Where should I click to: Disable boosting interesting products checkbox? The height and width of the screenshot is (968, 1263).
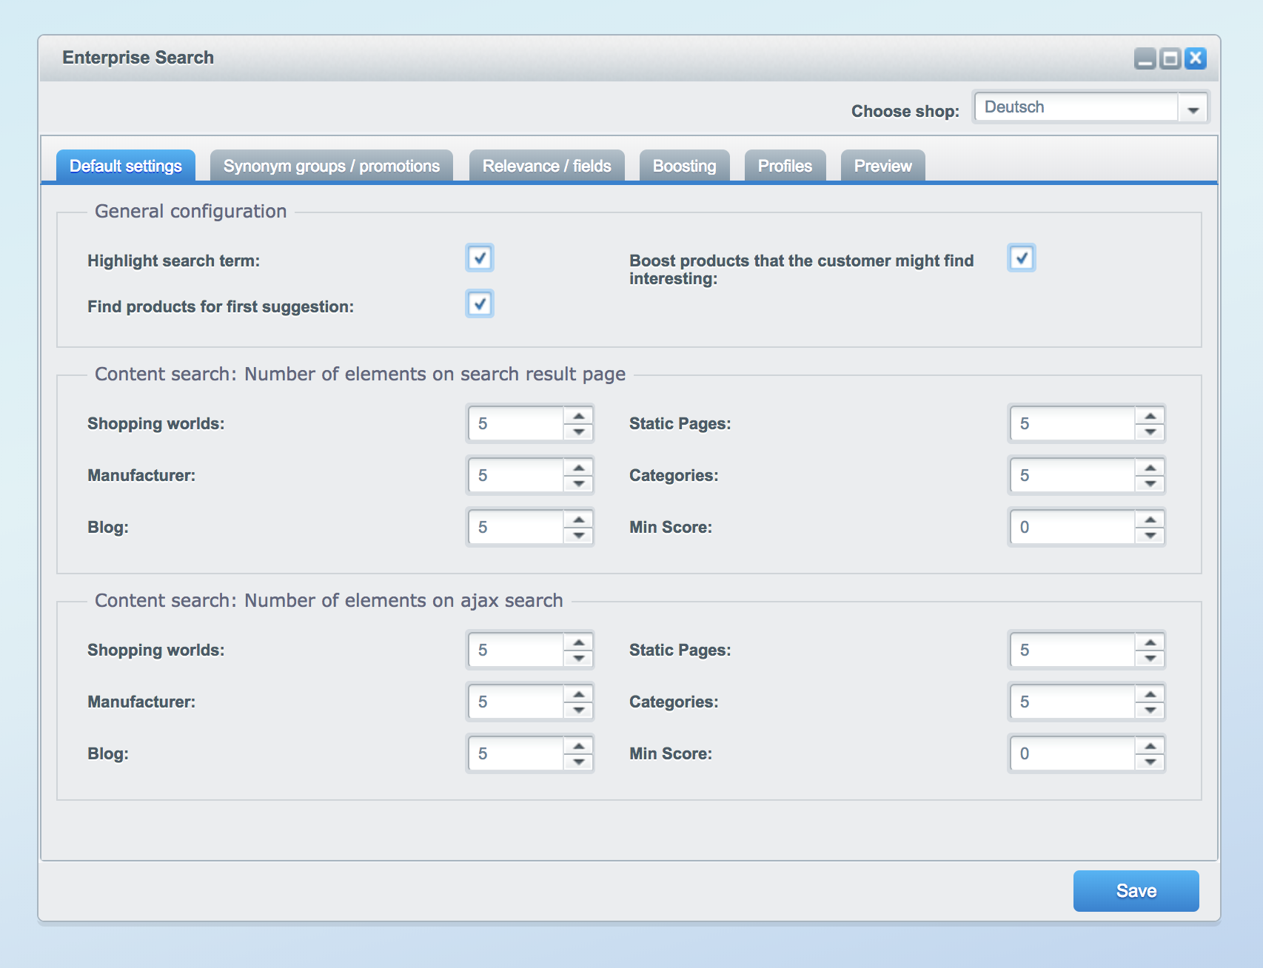(x=1022, y=258)
